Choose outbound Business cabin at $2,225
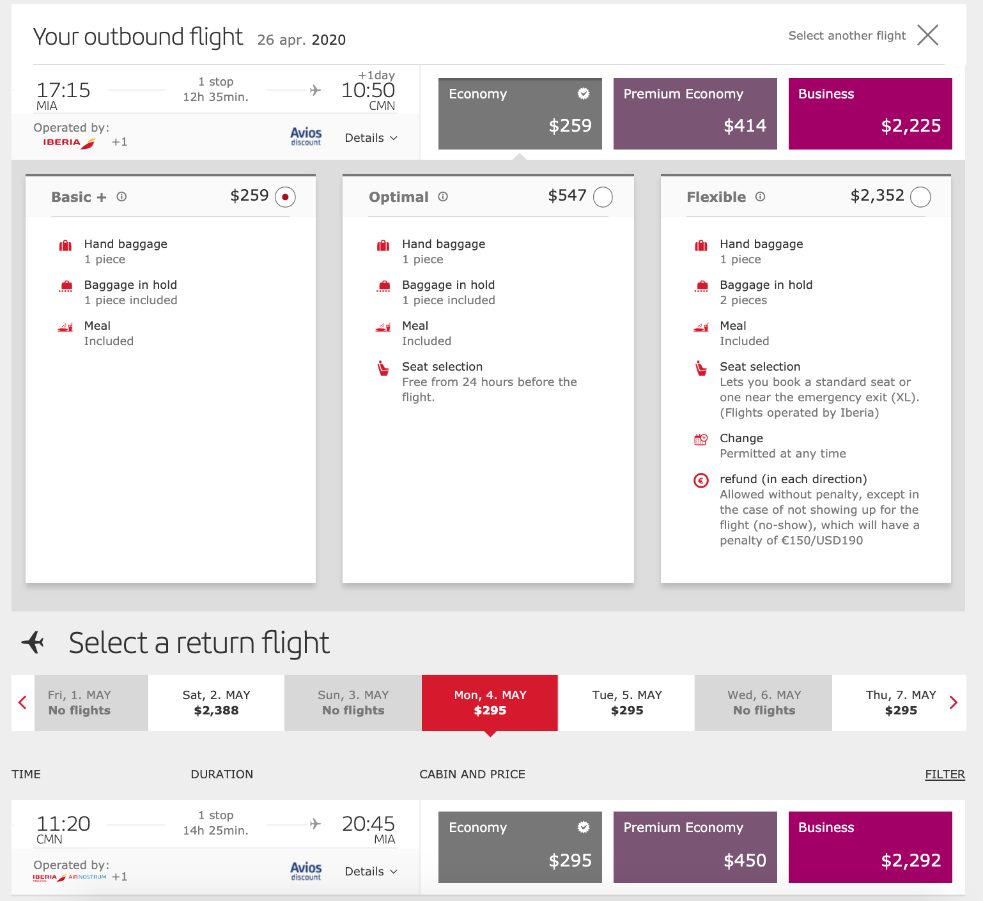This screenshot has width=983, height=901. [x=870, y=114]
